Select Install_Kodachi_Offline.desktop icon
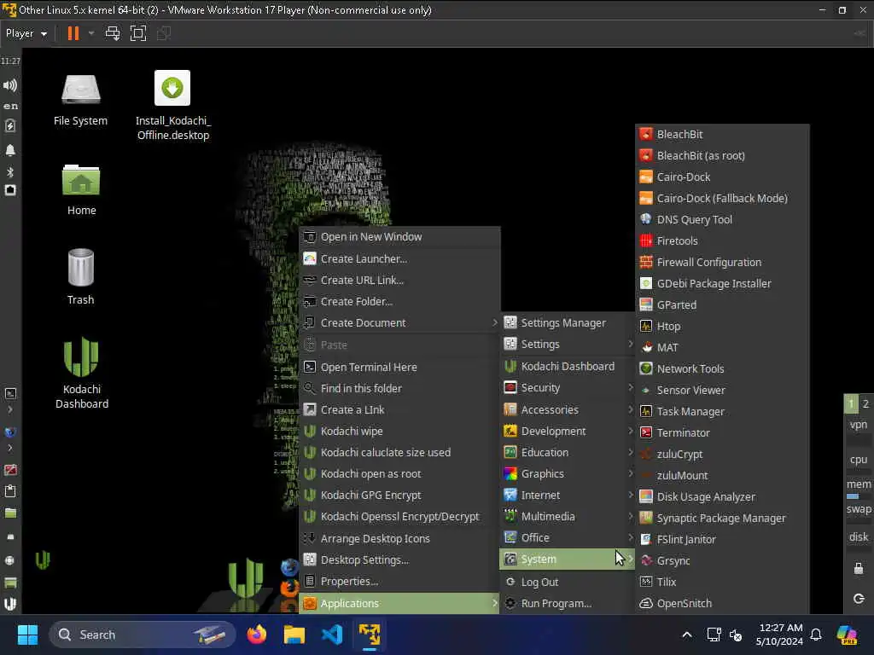874x655 pixels. (x=172, y=106)
